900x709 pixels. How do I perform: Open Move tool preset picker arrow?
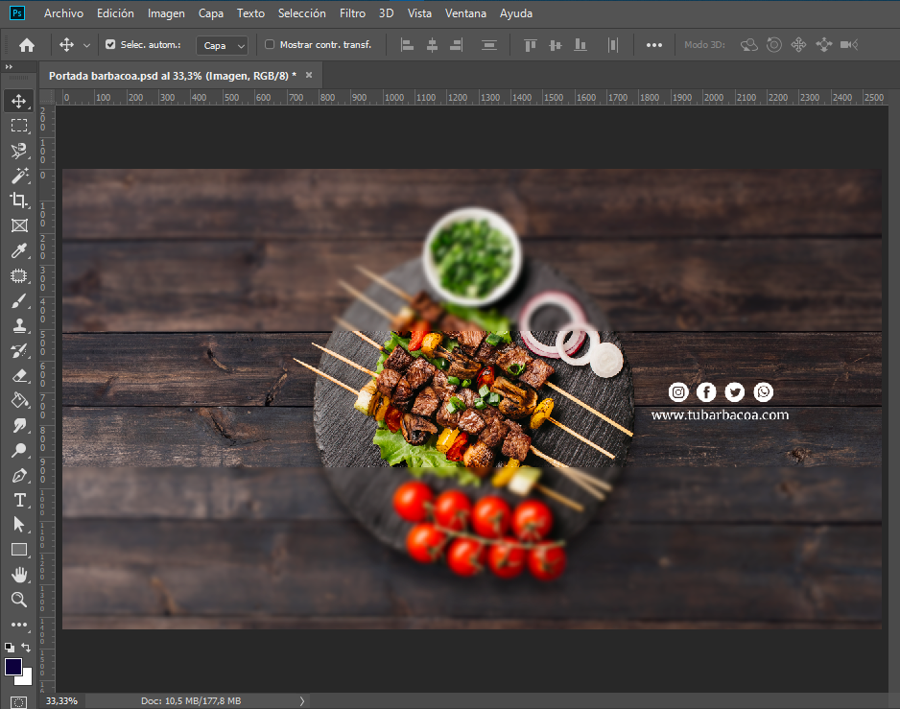point(86,45)
